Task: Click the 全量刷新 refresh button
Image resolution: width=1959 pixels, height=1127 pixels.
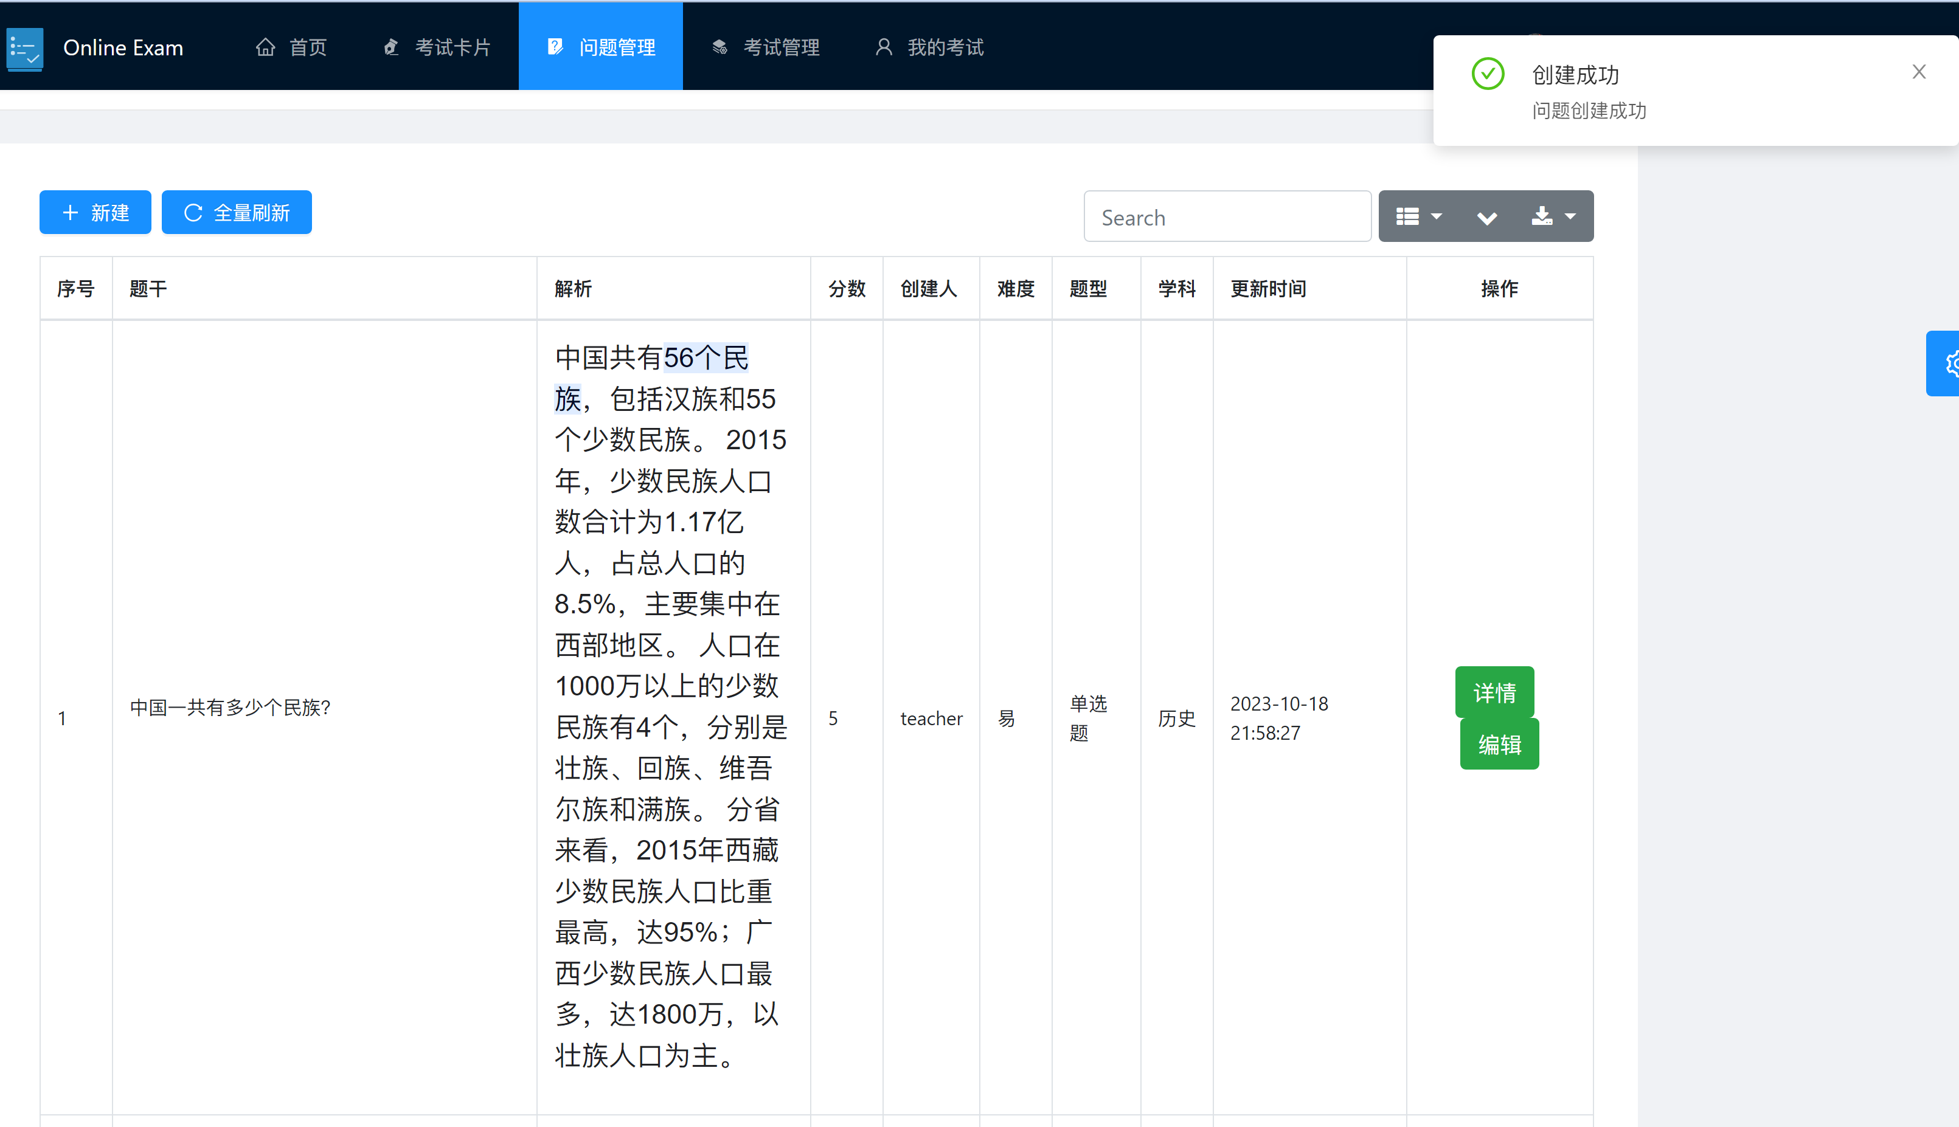Action: point(236,212)
